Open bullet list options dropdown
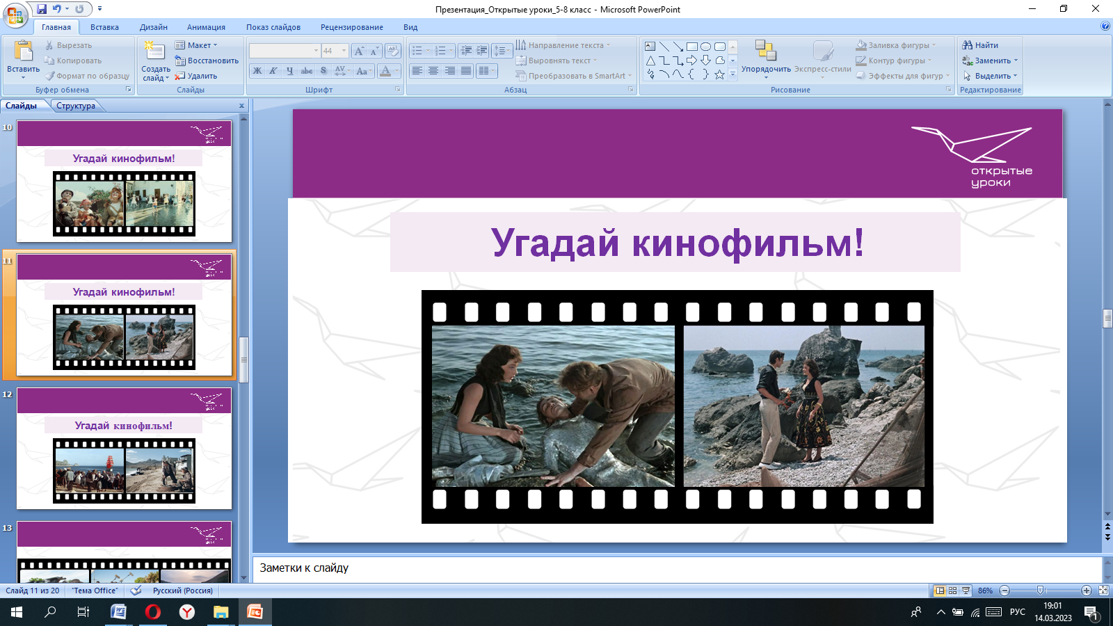The width and height of the screenshot is (1113, 626). 428,51
